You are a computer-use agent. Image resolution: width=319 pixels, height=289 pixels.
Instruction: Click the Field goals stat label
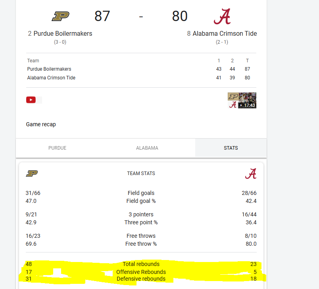[141, 193]
